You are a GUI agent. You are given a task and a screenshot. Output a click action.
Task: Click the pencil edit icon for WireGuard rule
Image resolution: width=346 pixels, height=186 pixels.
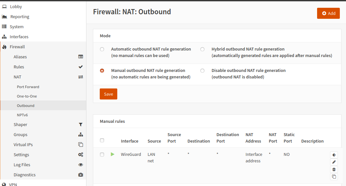tap(334, 162)
